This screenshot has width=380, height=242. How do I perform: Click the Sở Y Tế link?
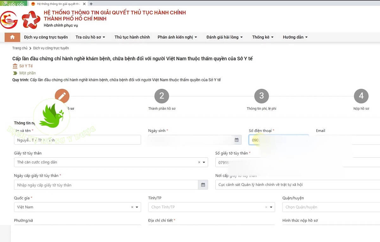(26, 66)
